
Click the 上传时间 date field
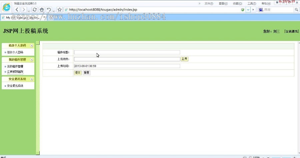pyautogui.click(x=127, y=66)
